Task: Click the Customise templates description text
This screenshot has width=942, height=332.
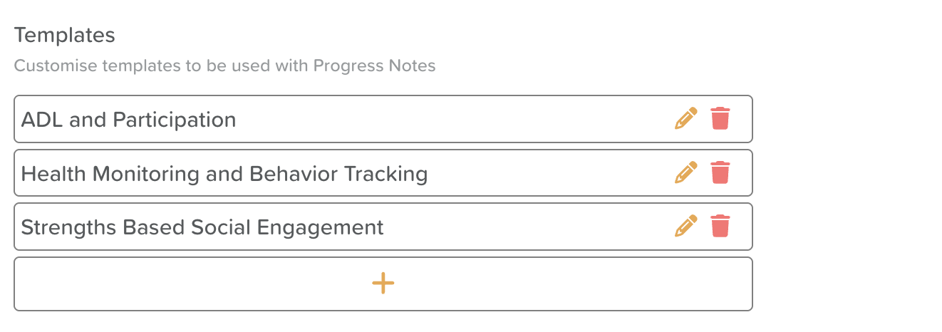Action: [143, 66]
